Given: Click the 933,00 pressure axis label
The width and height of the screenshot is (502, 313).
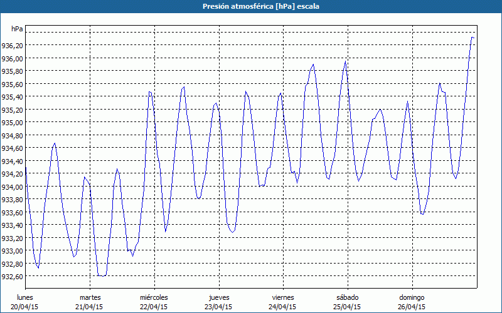Looking at the screenshot, I should click(x=13, y=251).
